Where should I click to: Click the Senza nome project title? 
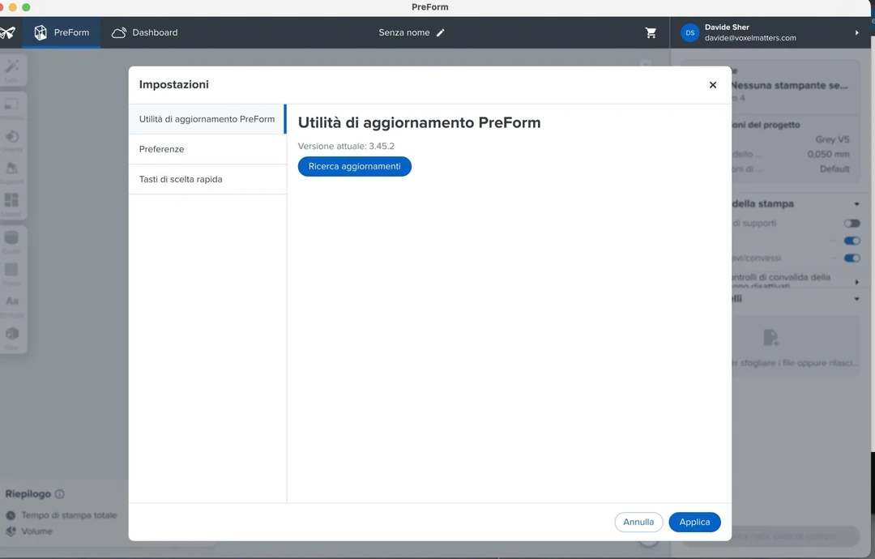pos(404,33)
